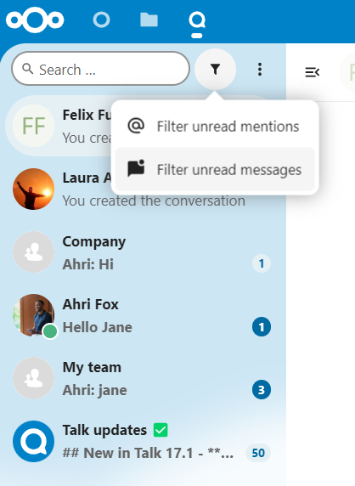355x486 pixels.
Task: Click the unread badge 3 on My team
Action: coord(262,390)
